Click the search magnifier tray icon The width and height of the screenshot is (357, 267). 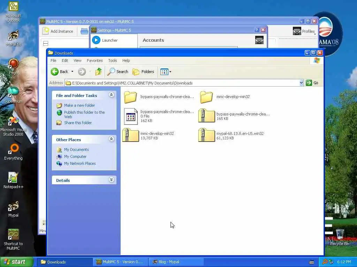(x=325, y=262)
